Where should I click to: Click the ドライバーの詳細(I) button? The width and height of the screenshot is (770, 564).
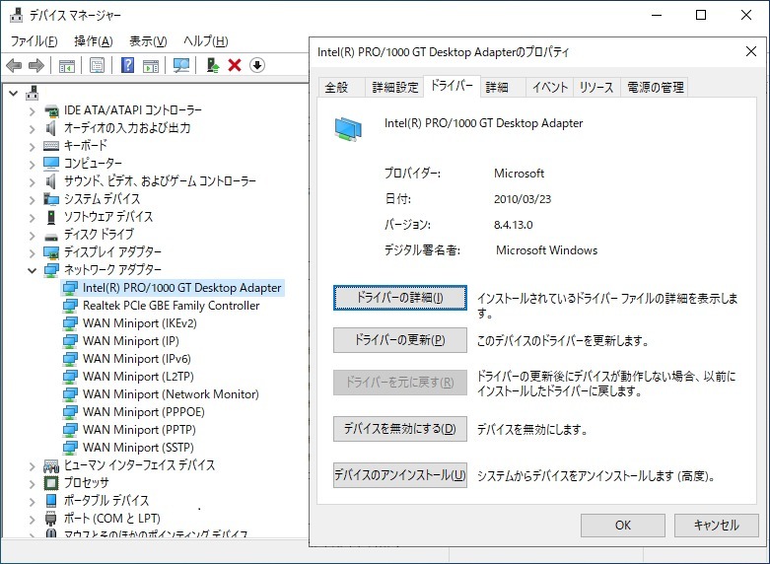click(399, 298)
